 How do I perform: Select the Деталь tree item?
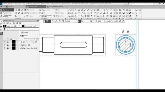point(25,32)
